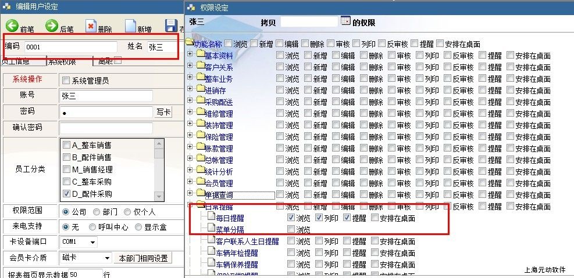Open the picker icon beside the 拷贝 field
The image size is (574, 278).
pyautogui.click(x=345, y=21)
